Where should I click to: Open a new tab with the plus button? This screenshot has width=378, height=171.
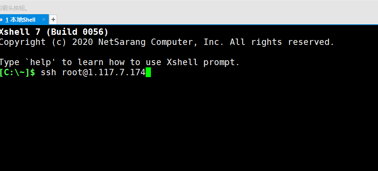[53, 20]
